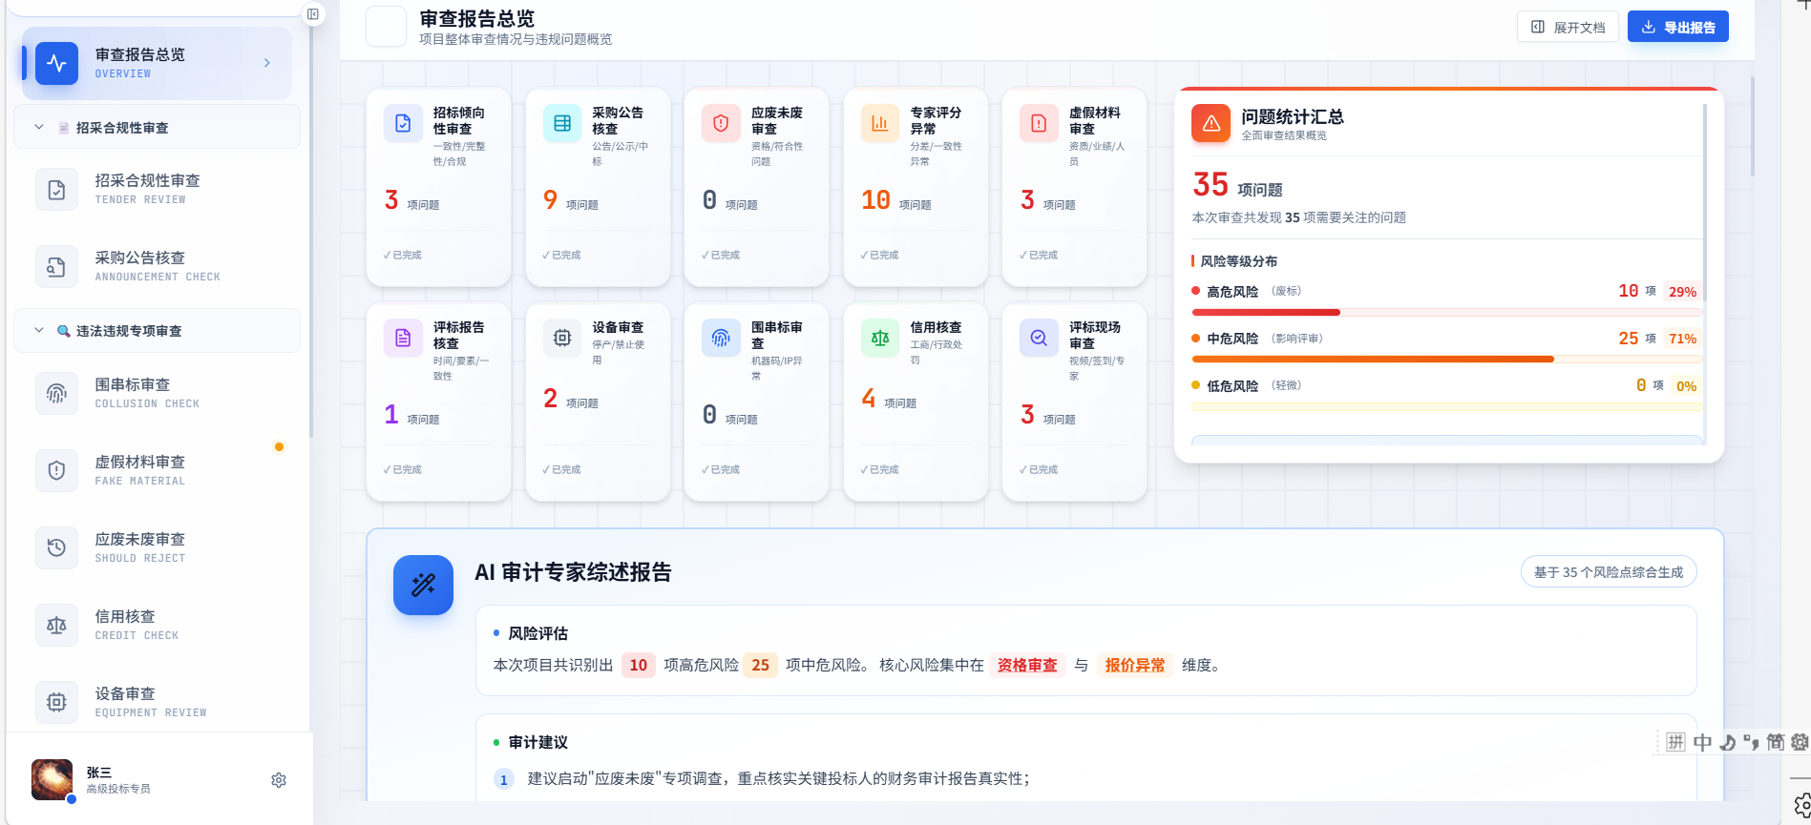Screen dimensions: 1811x825
Task: Open the 专家评分异常 card with 10 issues
Action: (915, 186)
